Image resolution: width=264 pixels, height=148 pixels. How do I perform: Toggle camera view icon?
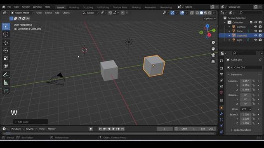(213, 55)
